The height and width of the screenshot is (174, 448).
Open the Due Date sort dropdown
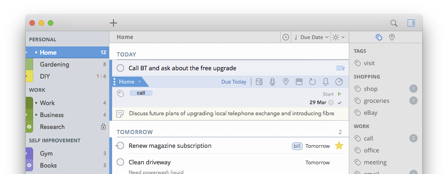click(311, 37)
